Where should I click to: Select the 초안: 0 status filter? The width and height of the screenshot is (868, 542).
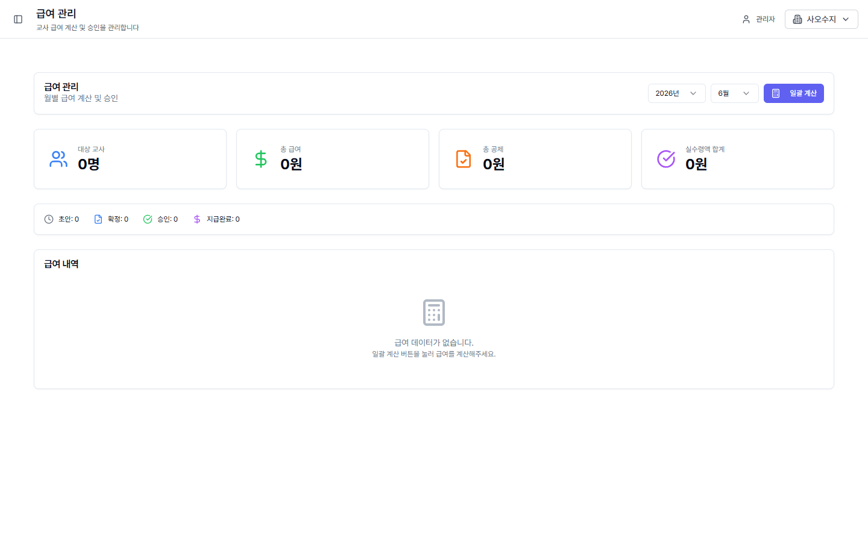coord(61,219)
